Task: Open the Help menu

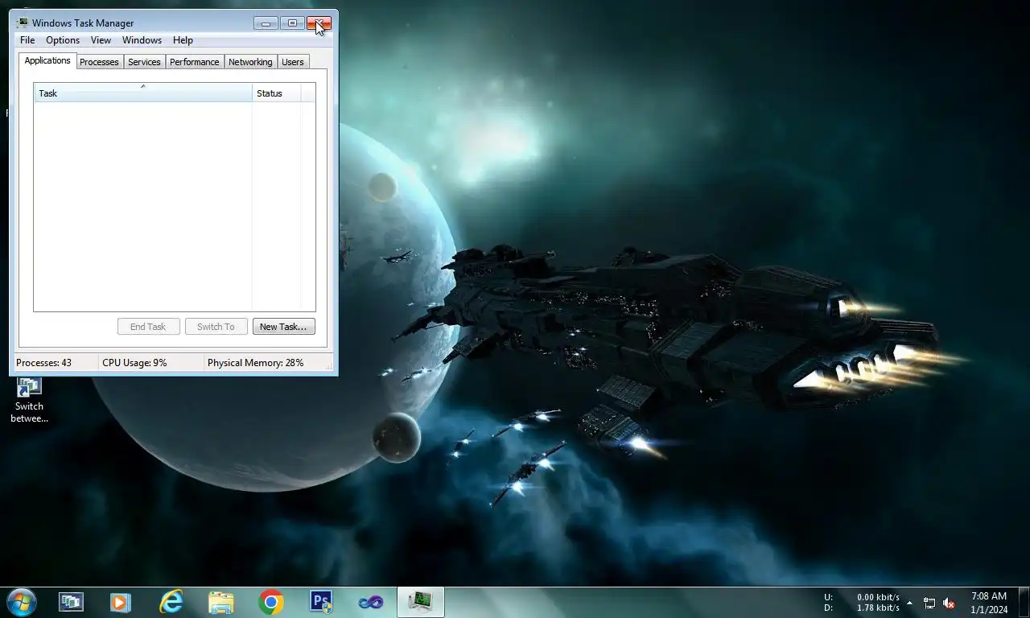Action: [x=183, y=40]
